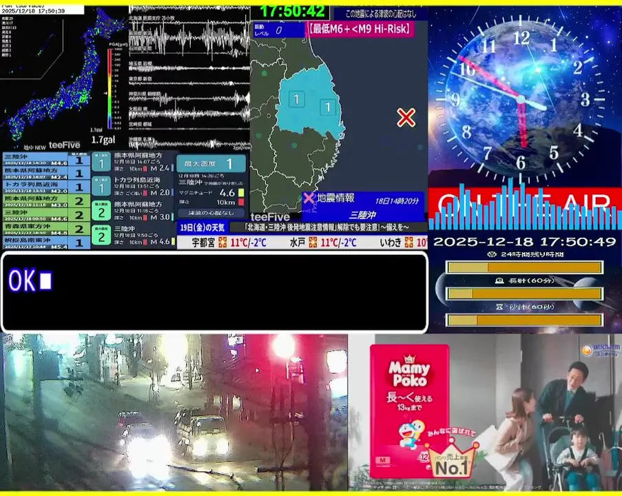The width and height of the screenshot is (622, 496).
Task: Click the unicharm logo in the advertisement
Action: (x=600, y=349)
